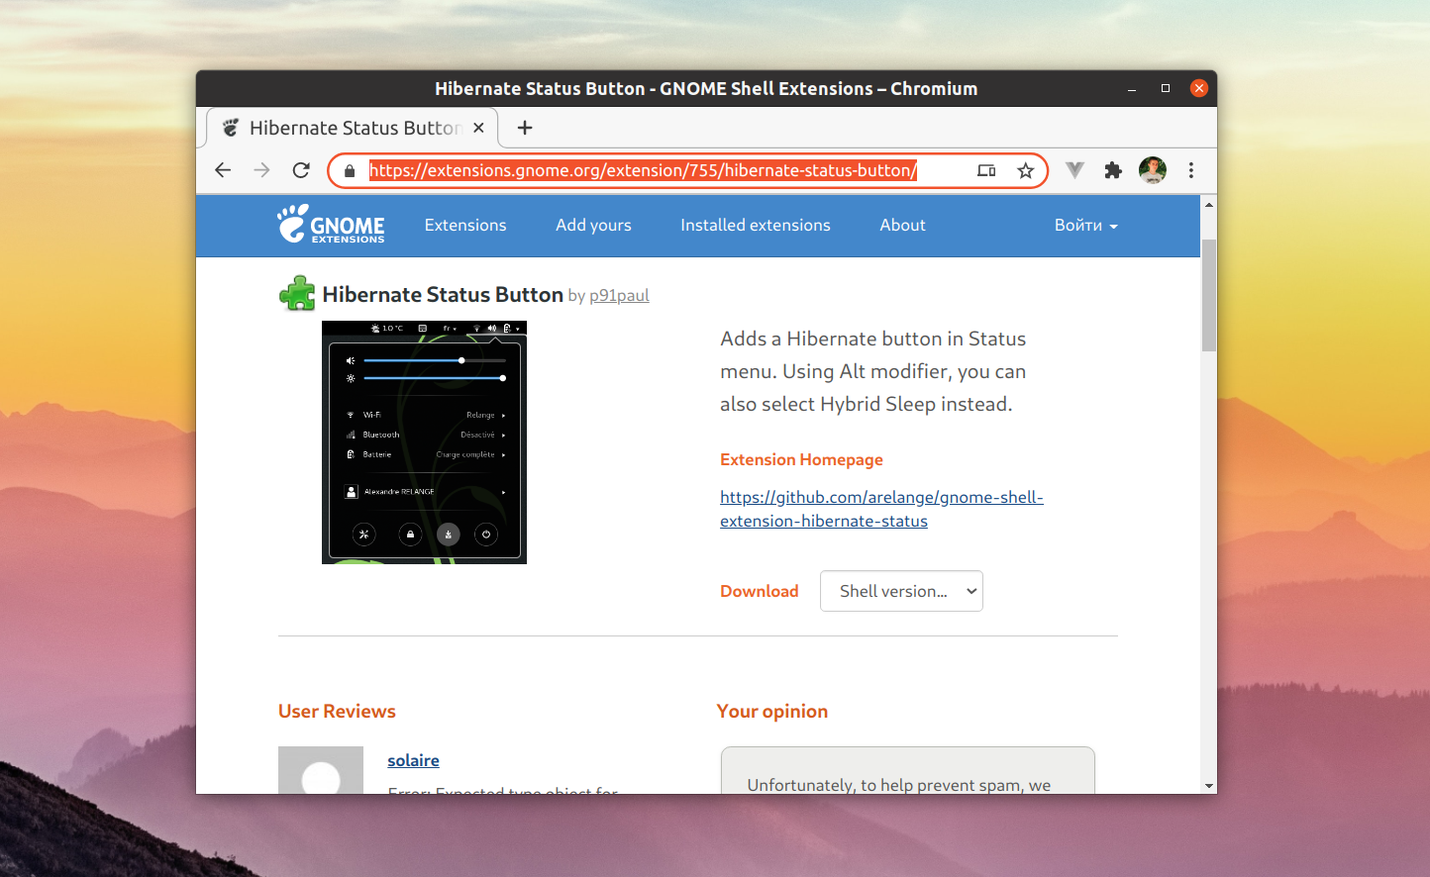Viewport: 1430px width, 877px height.
Task: Bookmark this page with the star icon
Action: (1026, 170)
